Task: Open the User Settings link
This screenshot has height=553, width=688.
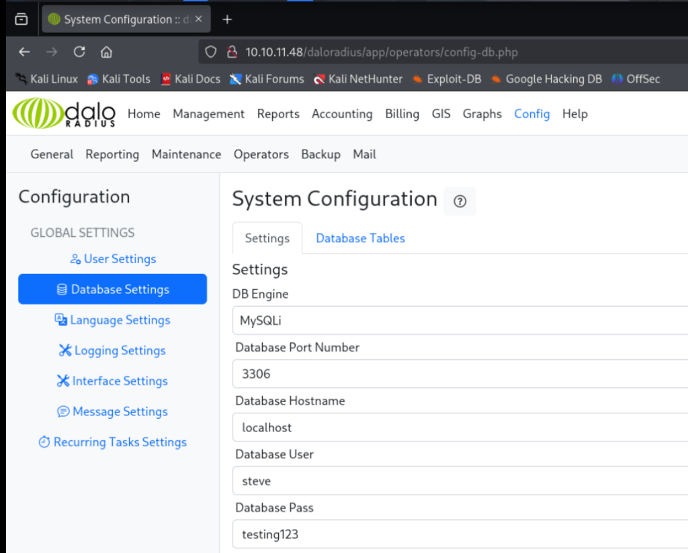Action: click(x=113, y=259)
